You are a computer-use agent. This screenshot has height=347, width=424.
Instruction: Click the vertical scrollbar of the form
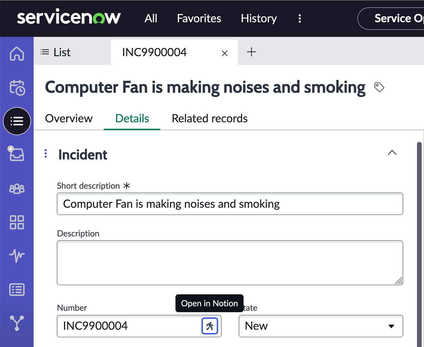[x=419, y=244]
